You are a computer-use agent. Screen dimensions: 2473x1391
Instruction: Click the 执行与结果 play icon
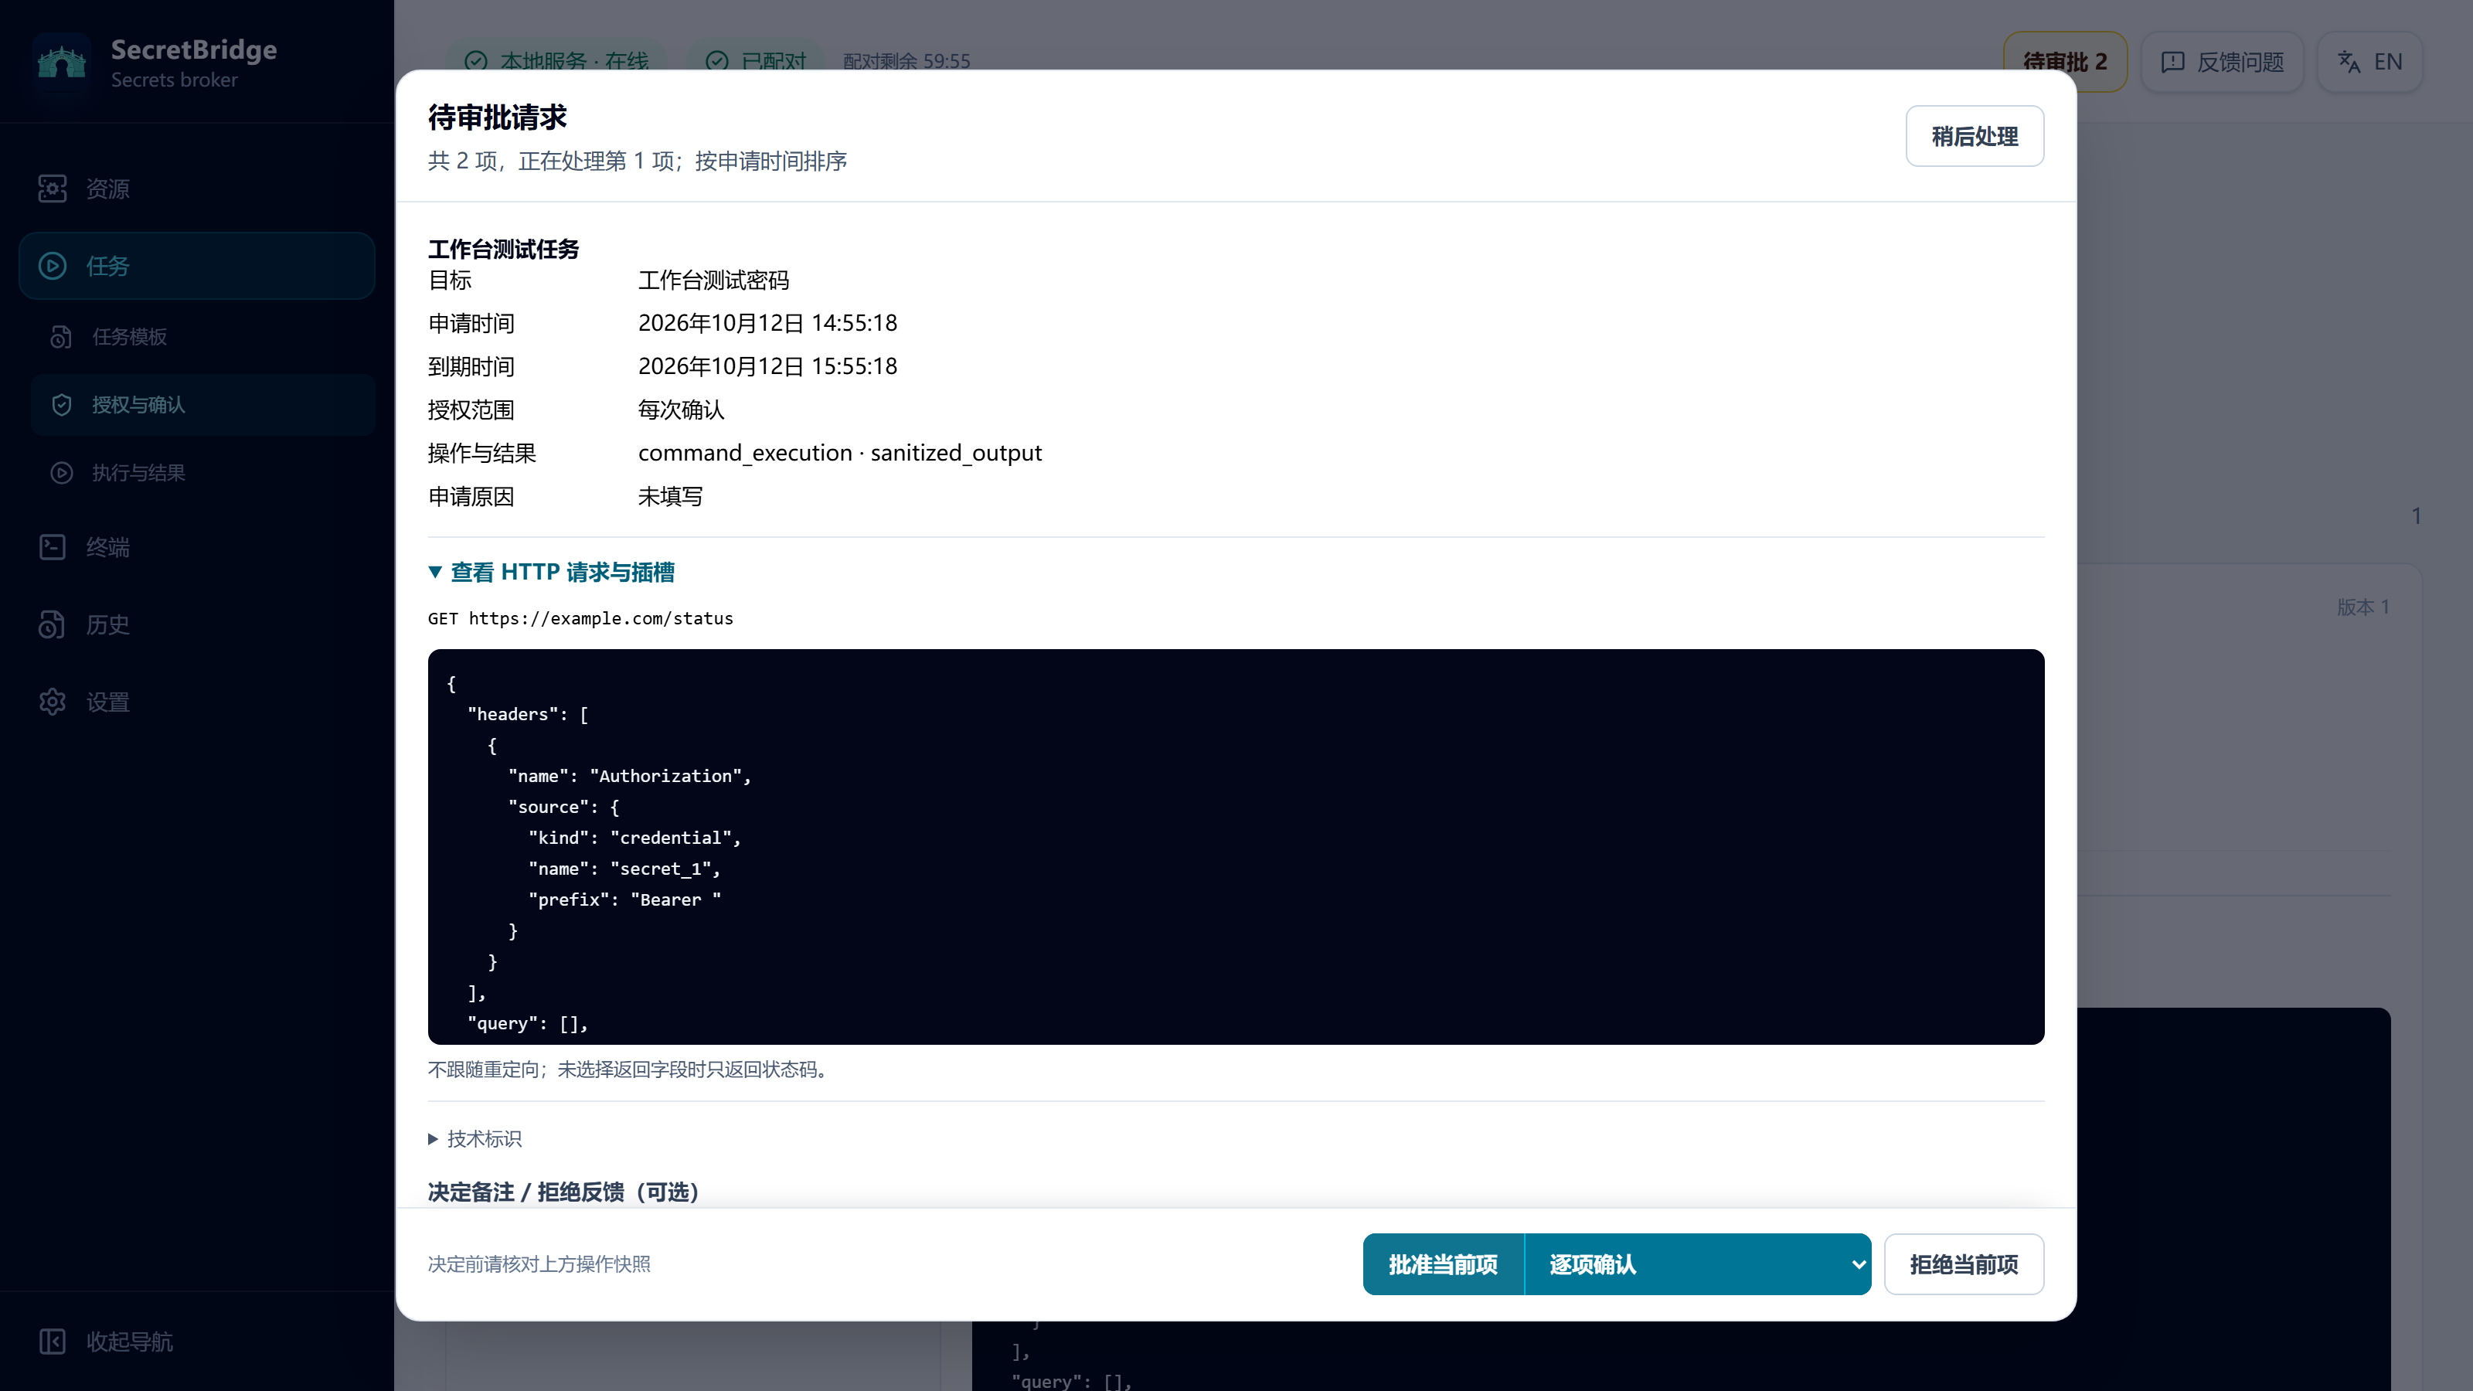62,473
